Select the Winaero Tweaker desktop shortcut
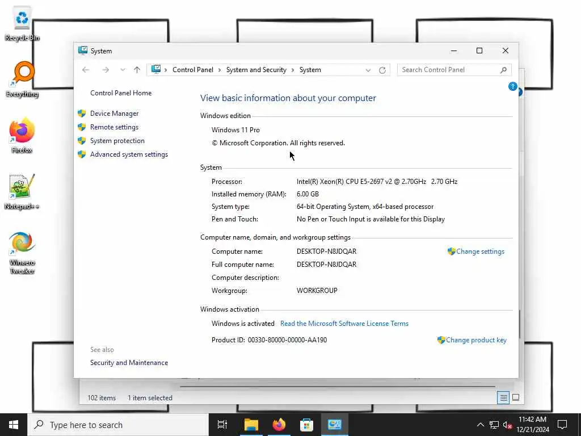Viewport: 581px width, 436px height. (x=22, y=253)
